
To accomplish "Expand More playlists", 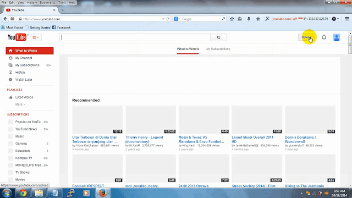I will (20, 105).
